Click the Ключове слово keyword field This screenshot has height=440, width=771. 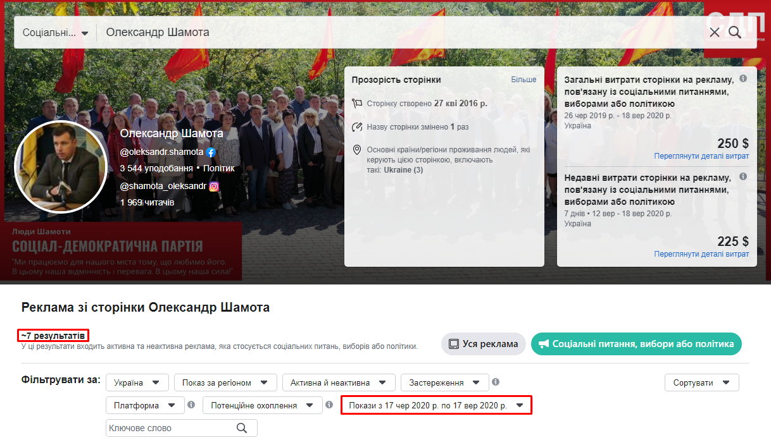[182, 428]
